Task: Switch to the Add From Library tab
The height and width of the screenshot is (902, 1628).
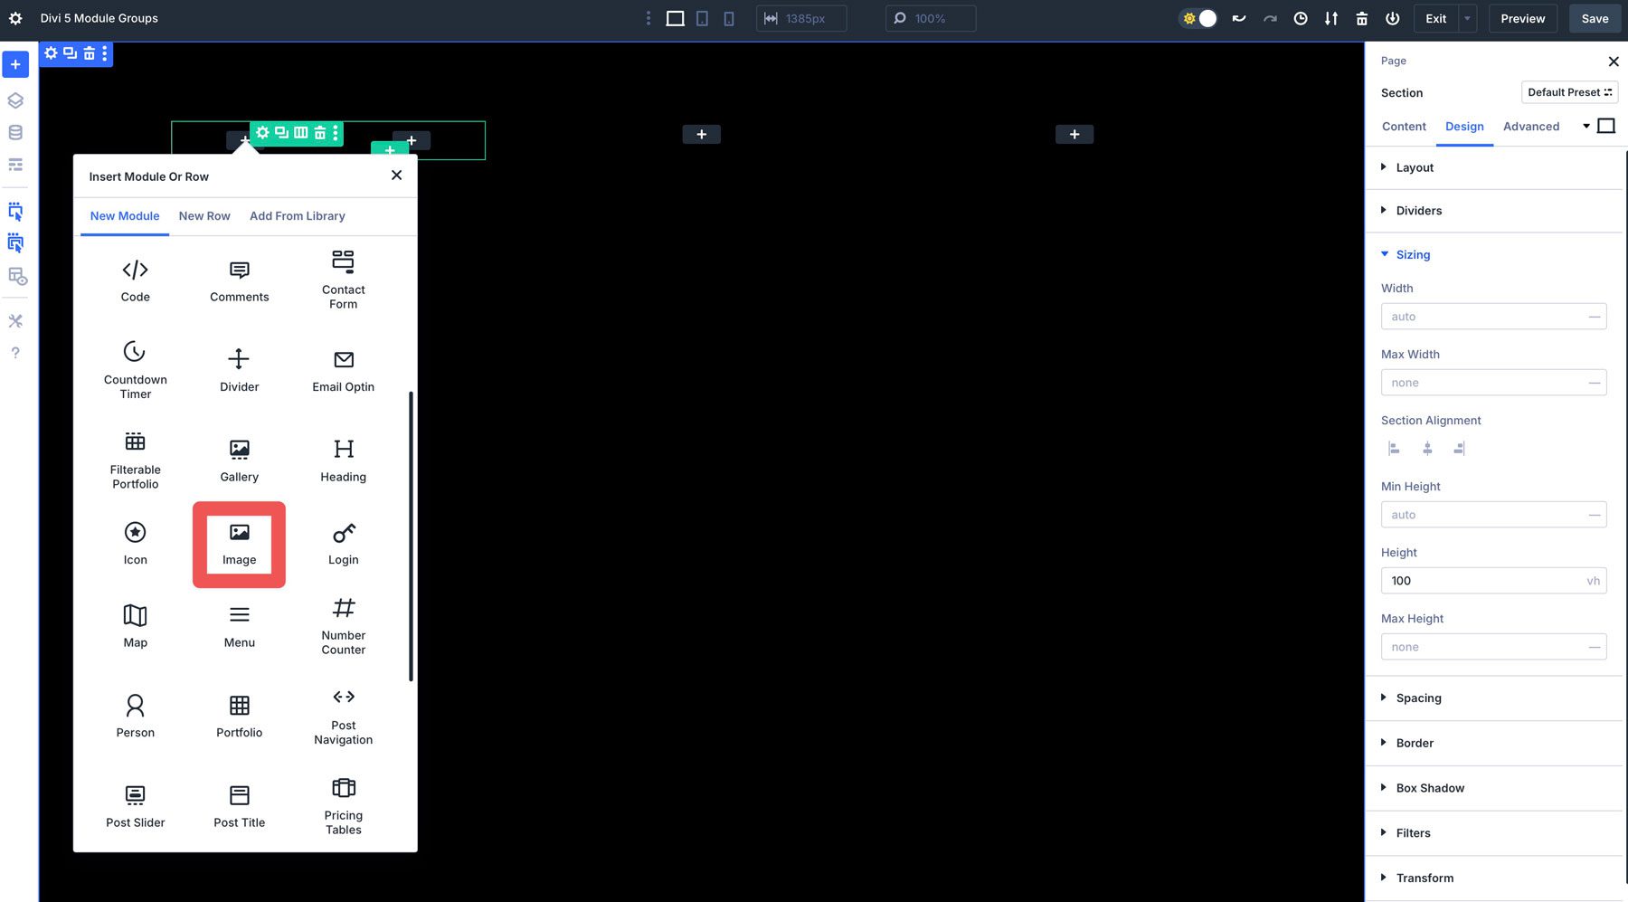Action: point(297,215)
